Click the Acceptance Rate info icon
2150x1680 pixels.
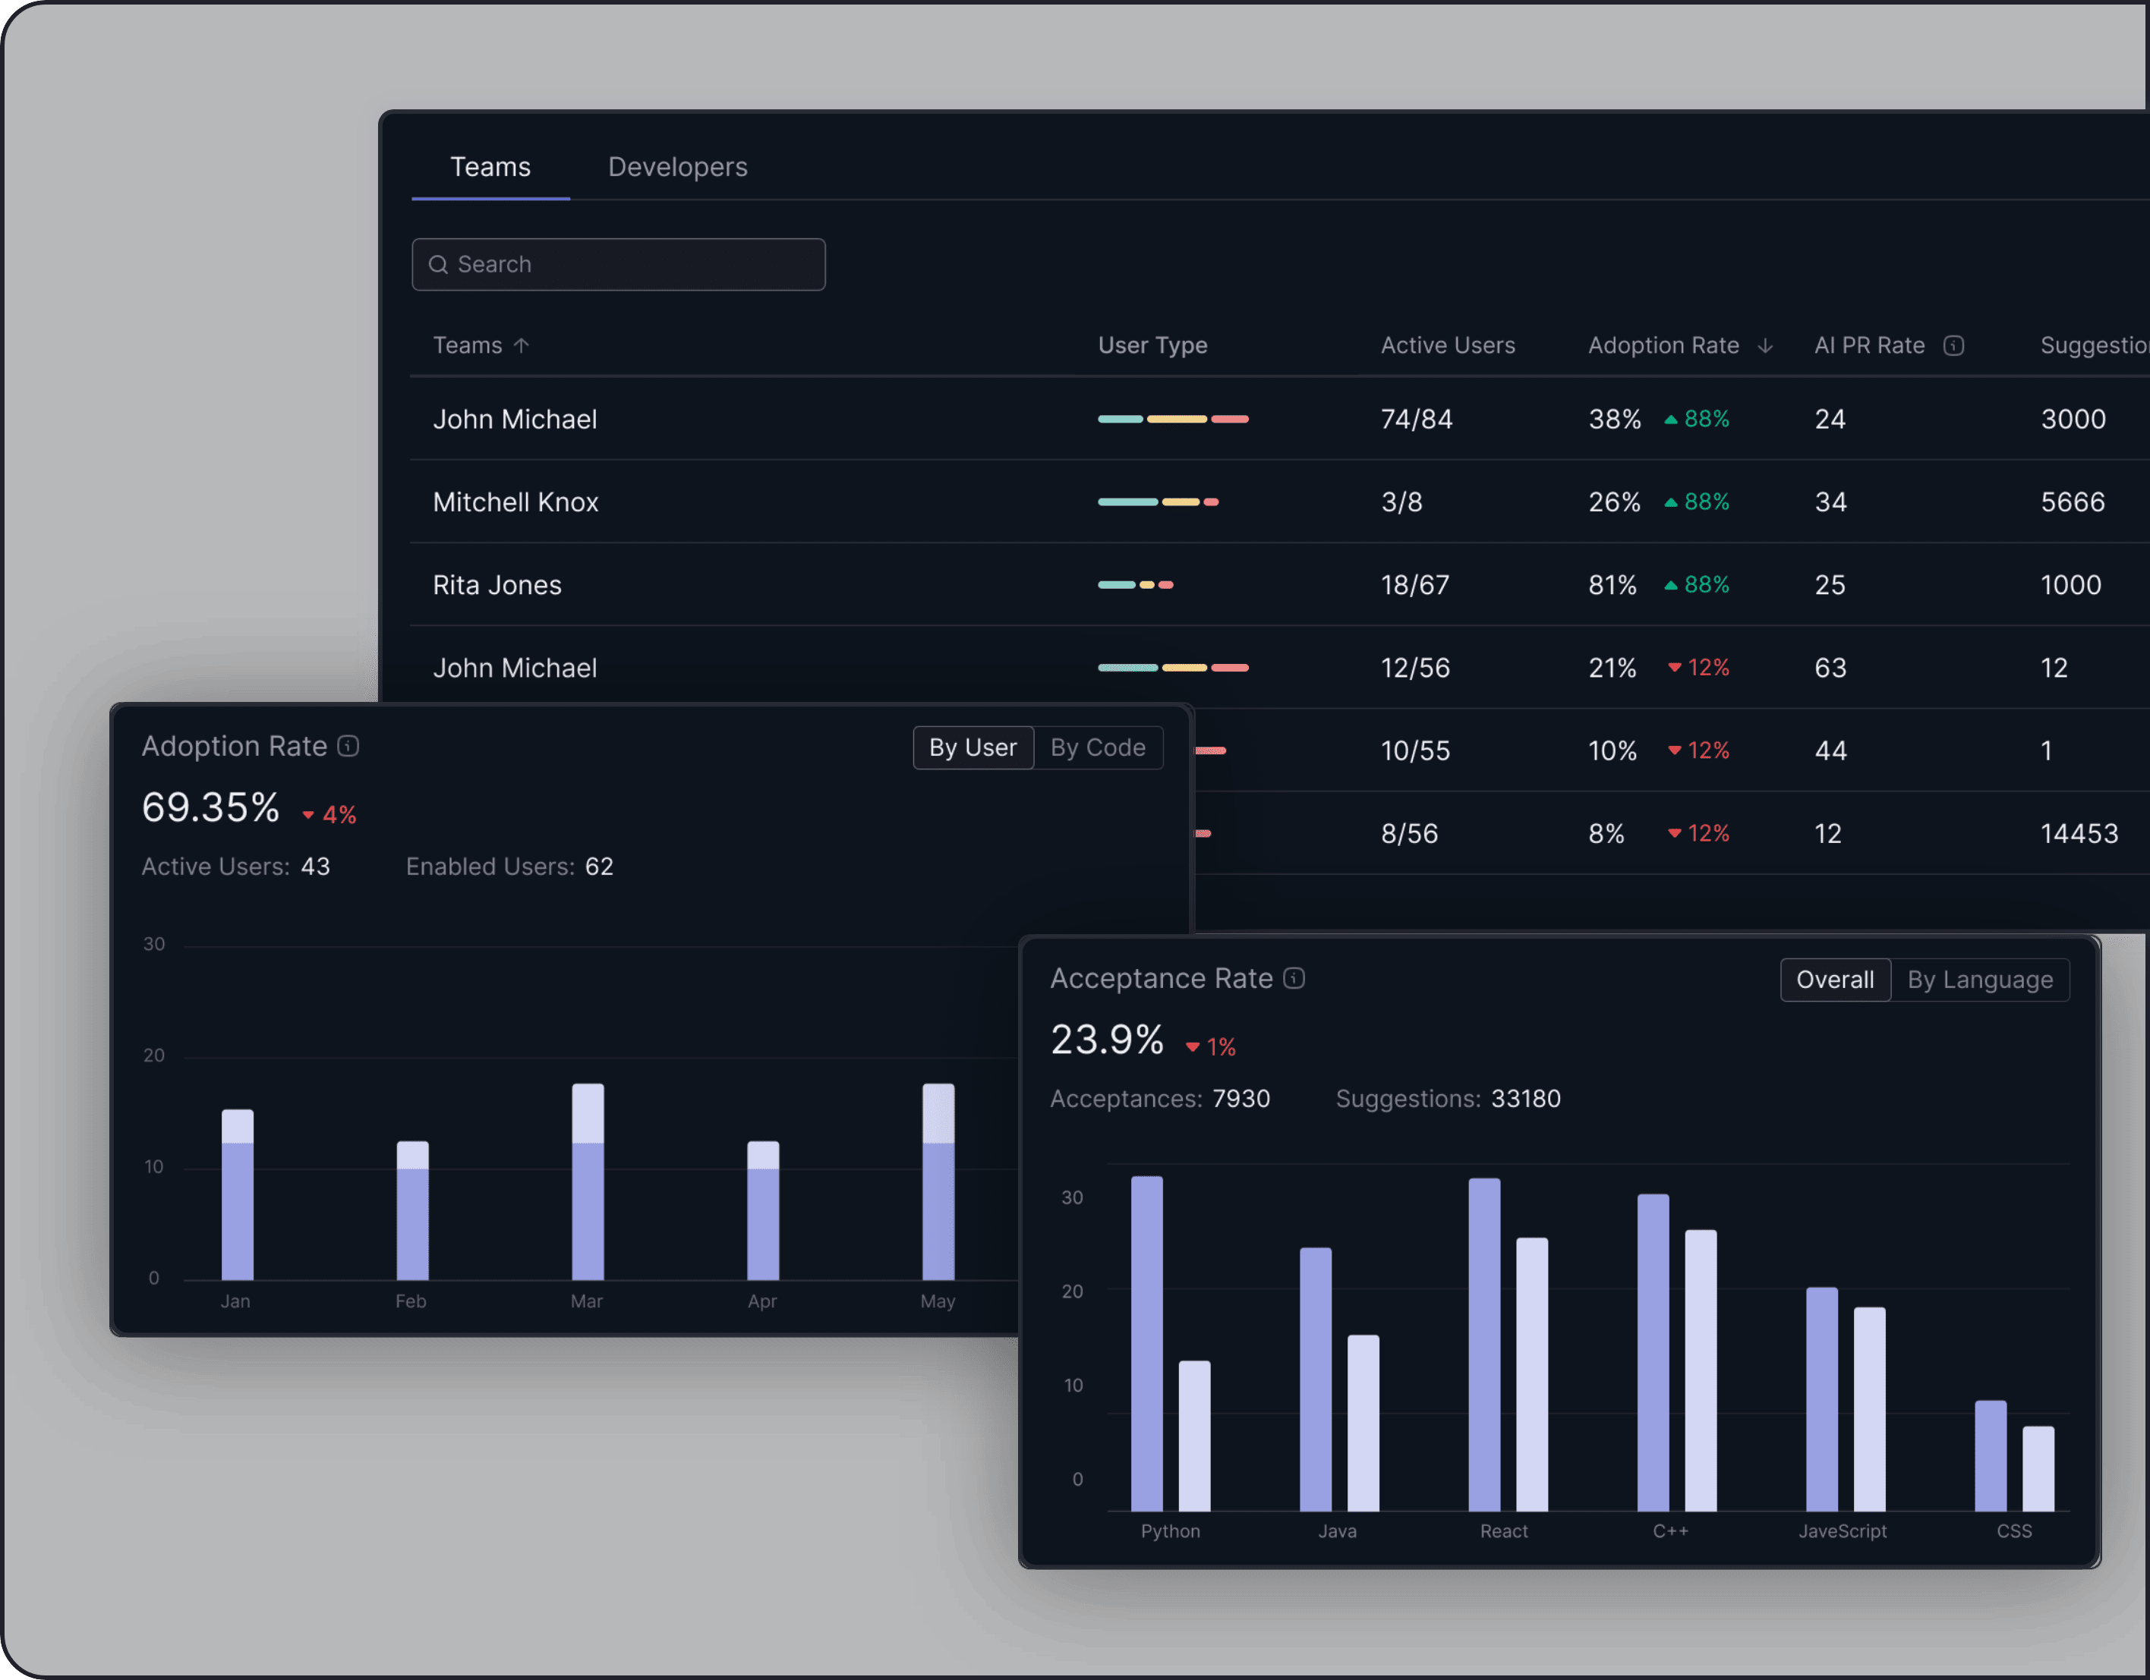point(1294,978)
